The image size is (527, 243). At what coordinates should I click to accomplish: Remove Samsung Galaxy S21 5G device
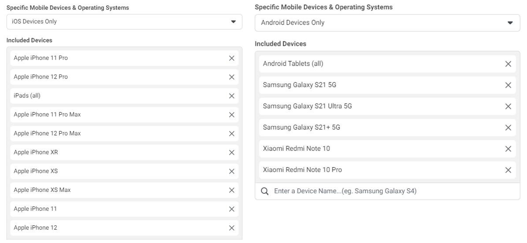tap(508, 85)
